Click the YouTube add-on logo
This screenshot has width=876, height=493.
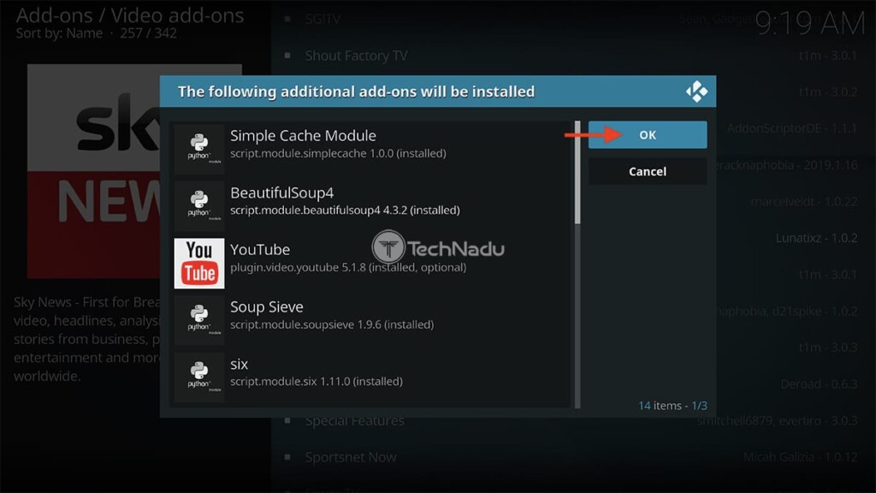pos(198,264)
